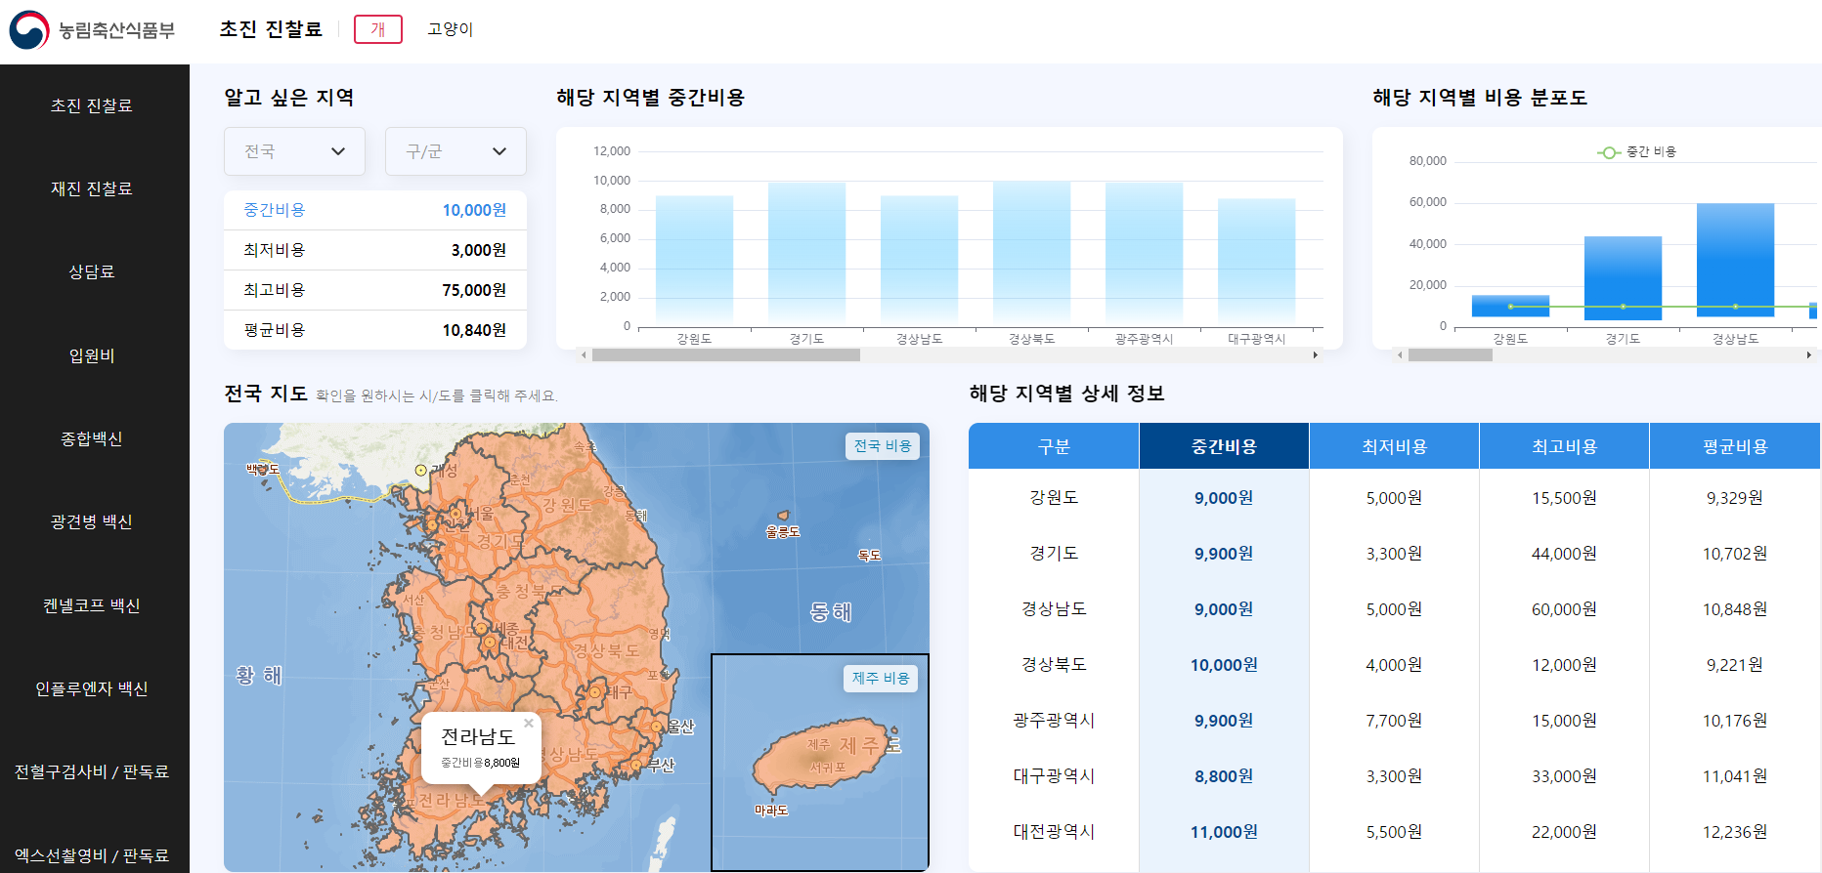
Task: Click the 중간 비용 legend marker
Action: pyautogui.click(x=1608, y=152)
